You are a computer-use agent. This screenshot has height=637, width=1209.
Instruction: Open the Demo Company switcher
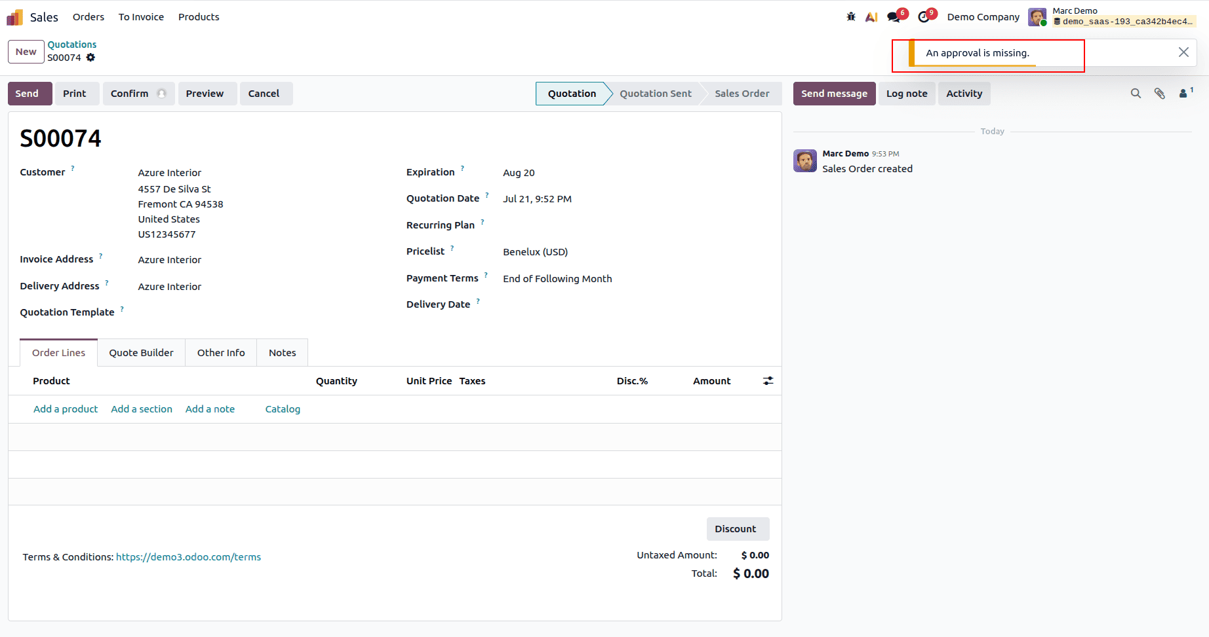[x=983, y=17]
